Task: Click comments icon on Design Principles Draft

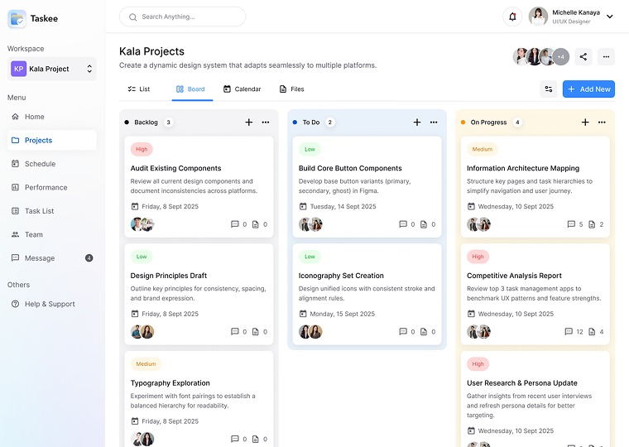Action: click(235, 331)
